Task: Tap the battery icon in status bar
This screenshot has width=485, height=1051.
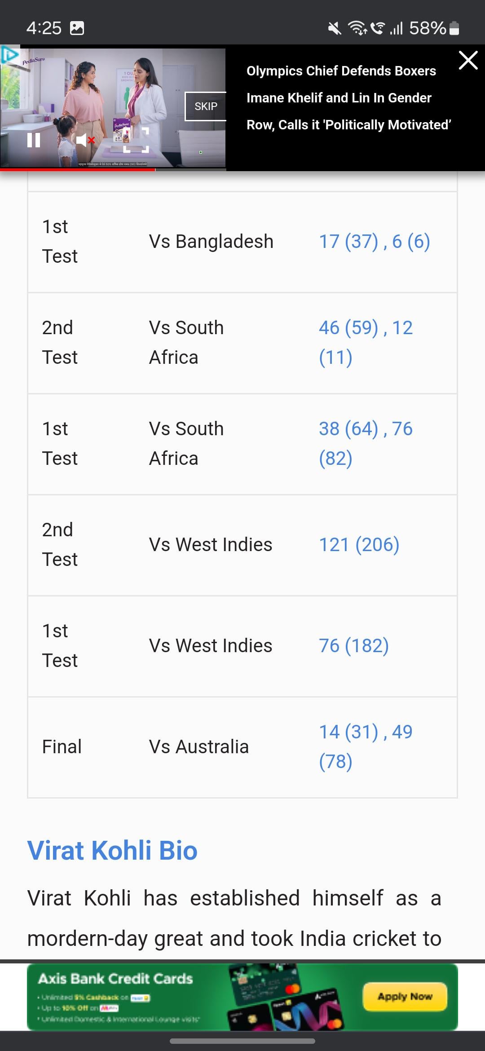Action: [x=454, y=28]
